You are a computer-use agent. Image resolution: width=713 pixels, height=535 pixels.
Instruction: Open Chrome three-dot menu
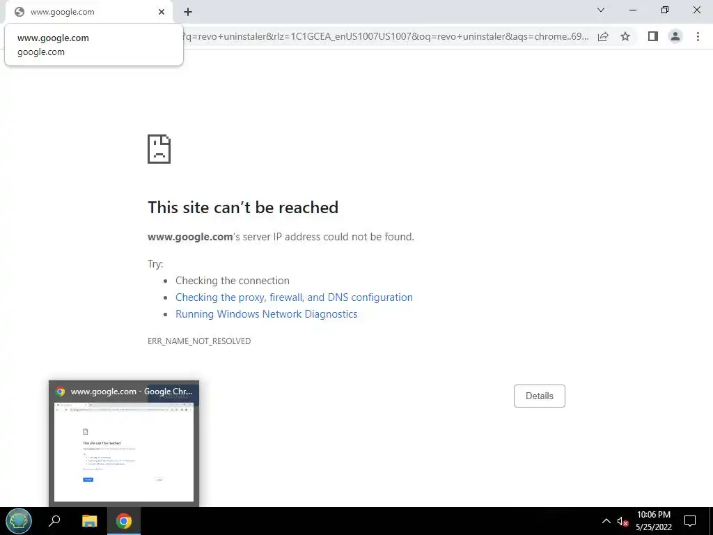click(x=698, y=36)
